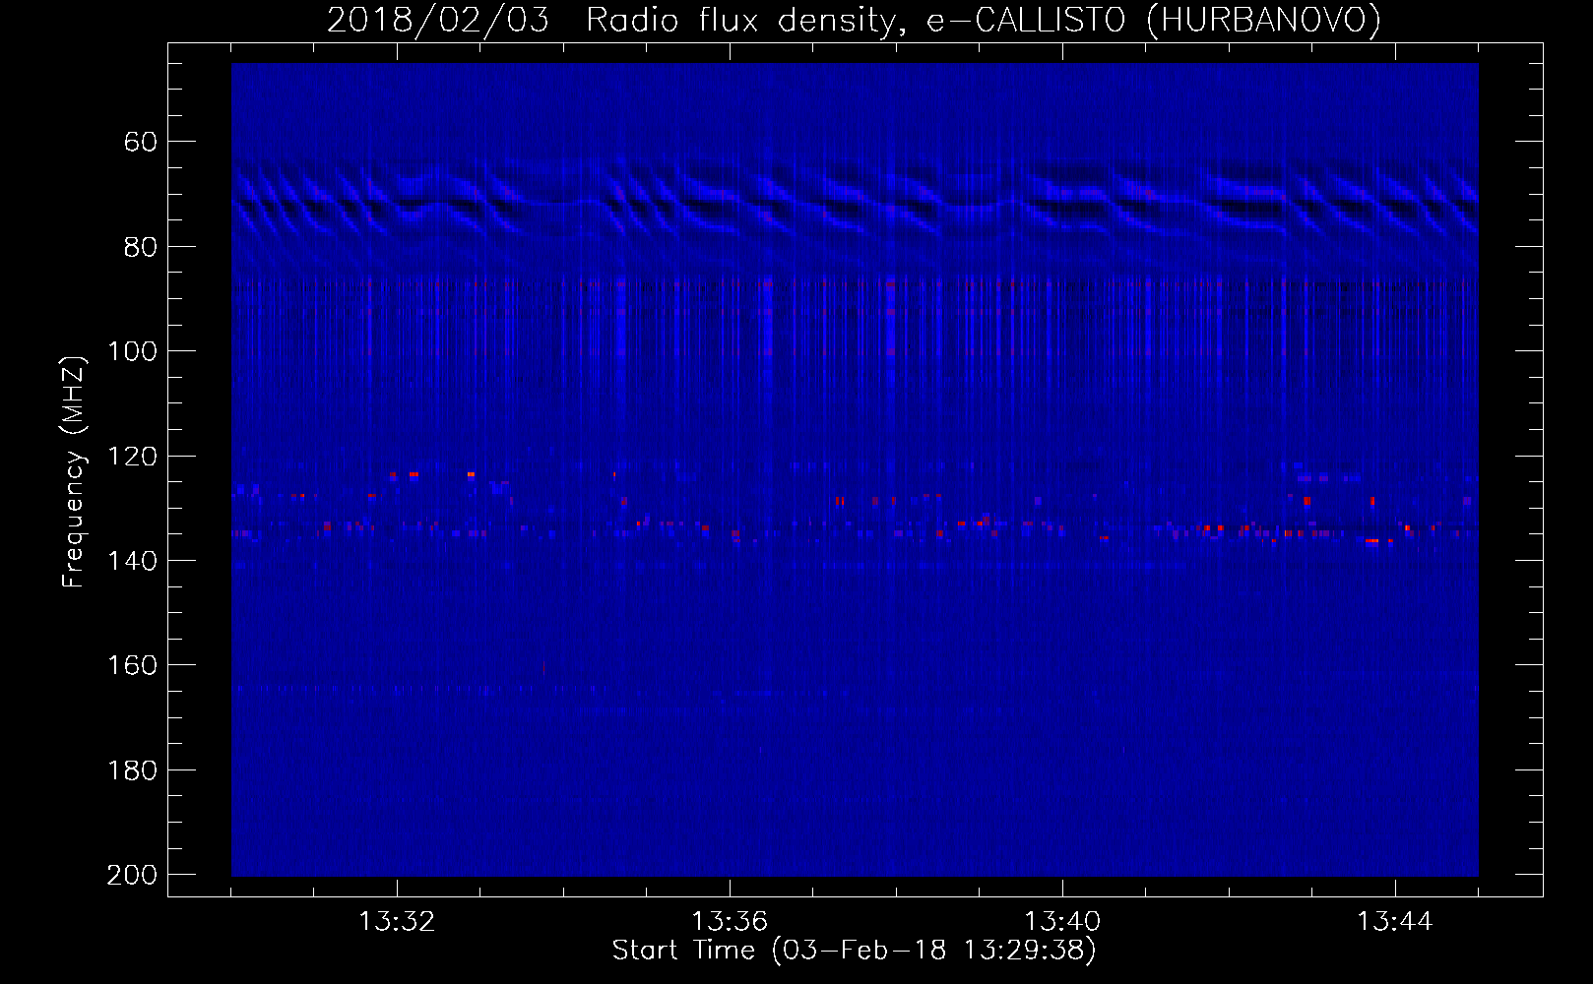
Task: Click the 160 MHz frequency tick label
Action: click(132, 665)
